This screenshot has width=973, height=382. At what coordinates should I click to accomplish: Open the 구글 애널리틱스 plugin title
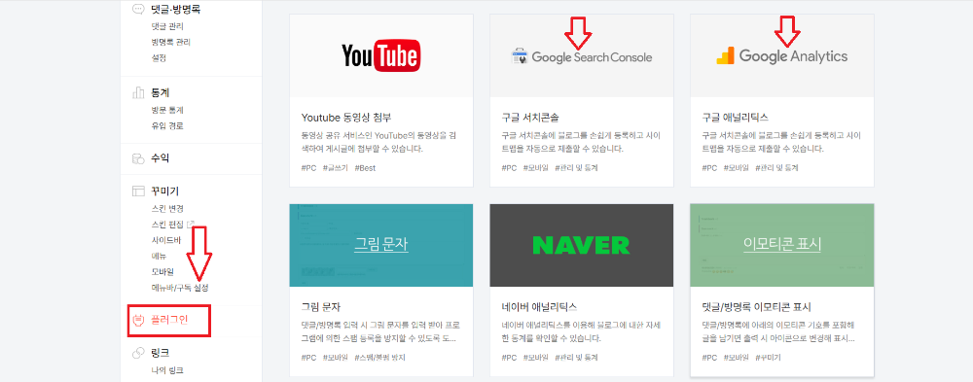pyautogui.click(x=736, y=118)
